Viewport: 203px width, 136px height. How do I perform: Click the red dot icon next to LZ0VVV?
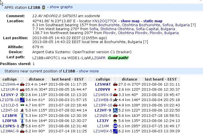pyautogui.click(x=115, y=90)
